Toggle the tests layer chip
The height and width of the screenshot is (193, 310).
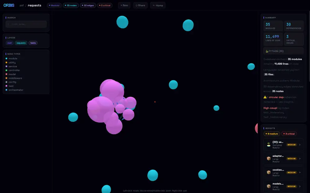pos(33,43)
